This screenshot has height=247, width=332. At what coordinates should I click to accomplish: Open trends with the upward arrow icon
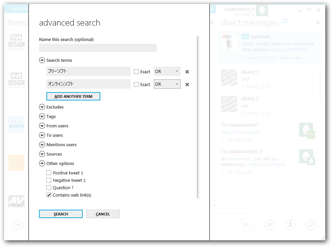tap(311, 225)
